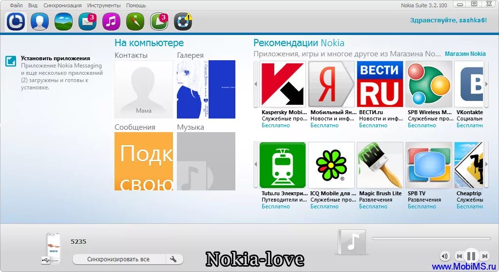Click the greeting Здравствуйте, sashka6!
499x272 pixels.
(x=448, y=20)
